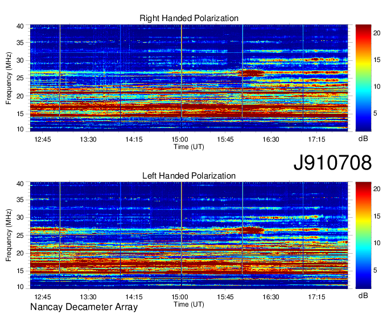
Task: Click the 35 MHz tick of the left-handed plot
Action: click(20, 200)
